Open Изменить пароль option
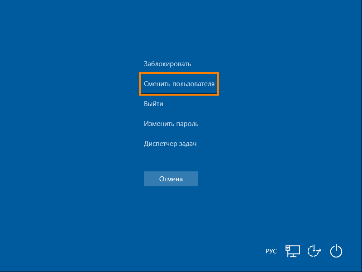 coord(171,124)
